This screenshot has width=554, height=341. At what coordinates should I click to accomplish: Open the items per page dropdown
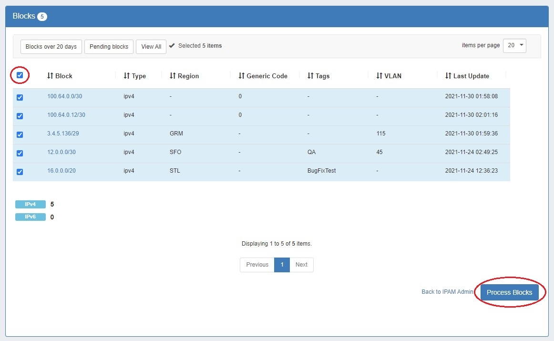point(514,45)
